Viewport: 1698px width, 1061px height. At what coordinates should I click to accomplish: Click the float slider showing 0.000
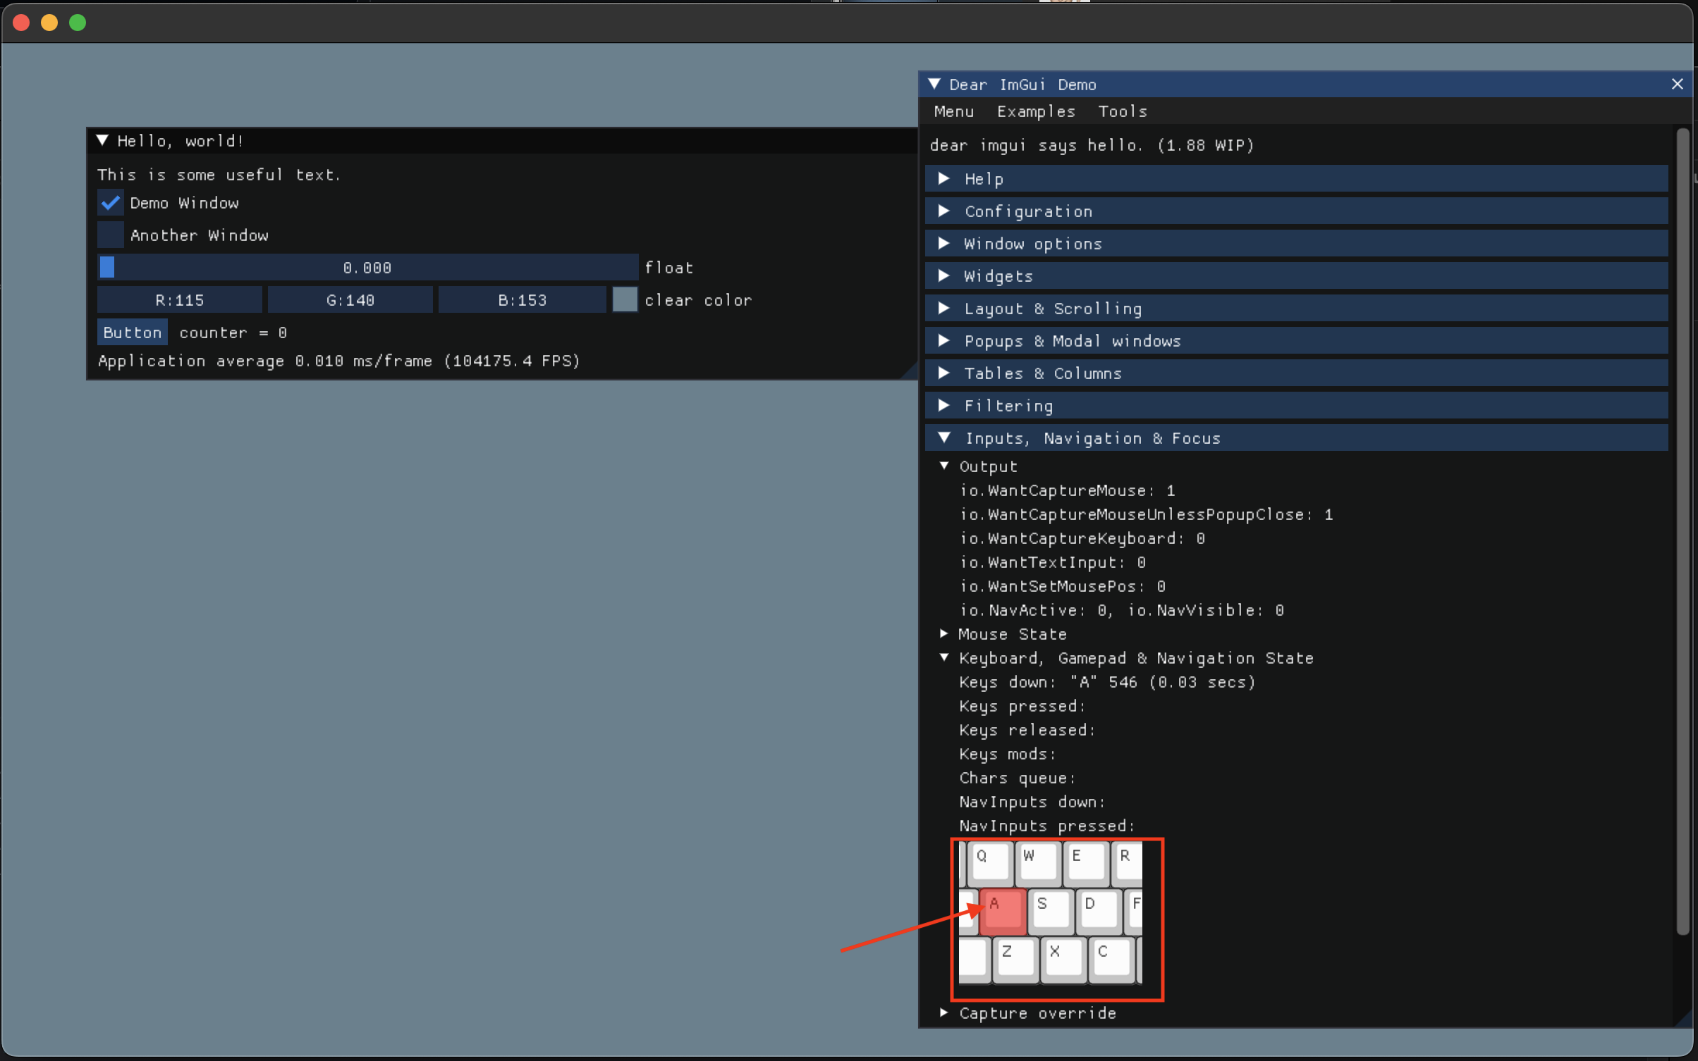(367, 267)
